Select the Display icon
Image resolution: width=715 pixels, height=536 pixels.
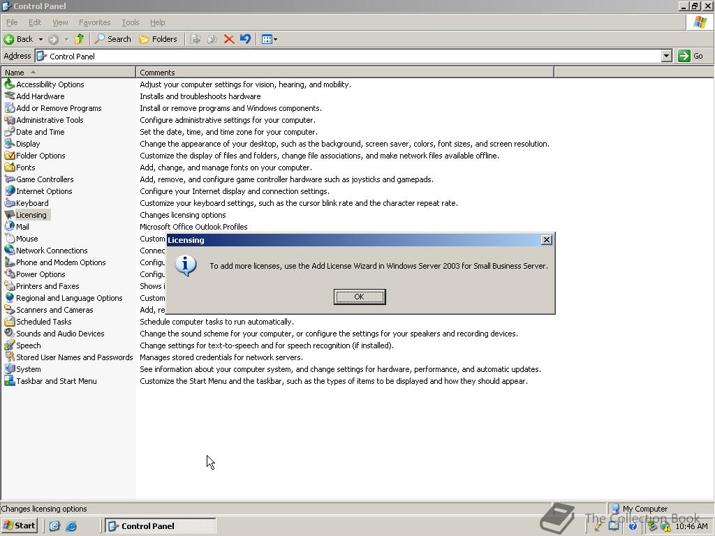pos(10,144)
